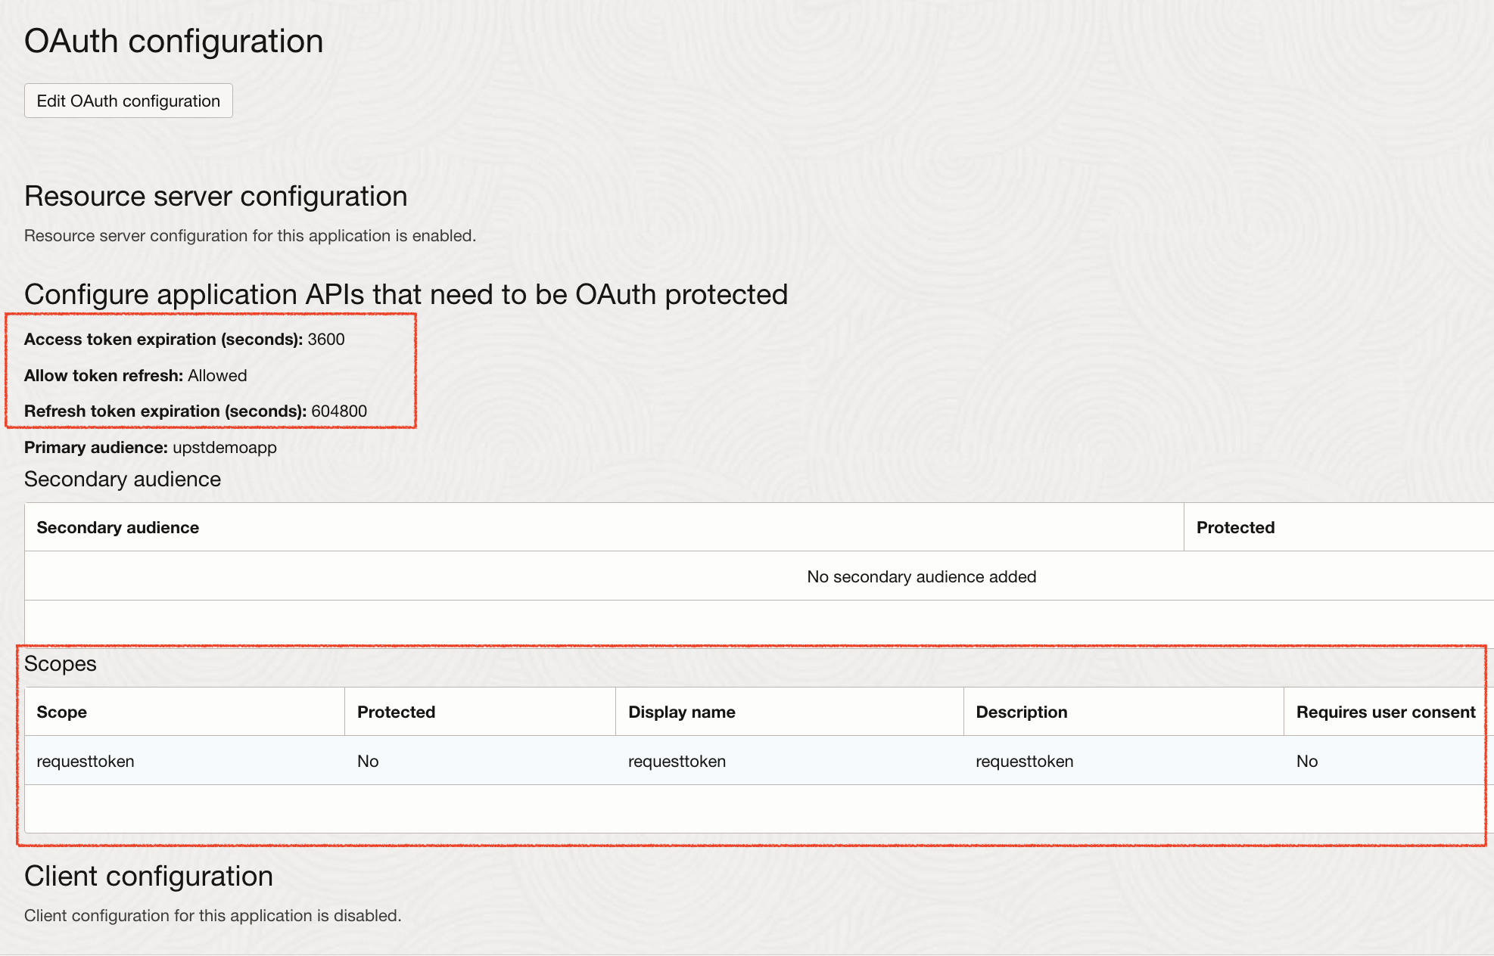The height and width of the screenshot is (956, 1494).
Task: Click the Resource server configuration heading
Action: tap(216, 196)
